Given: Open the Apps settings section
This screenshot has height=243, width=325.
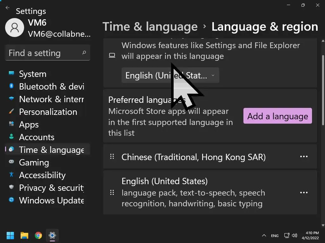Looking at the screenshot, I should point(29,124).
